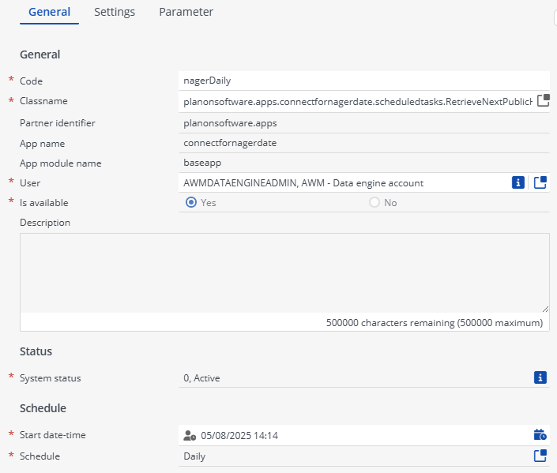Open the Classname reference picker icon

click(x=543, y=100)
